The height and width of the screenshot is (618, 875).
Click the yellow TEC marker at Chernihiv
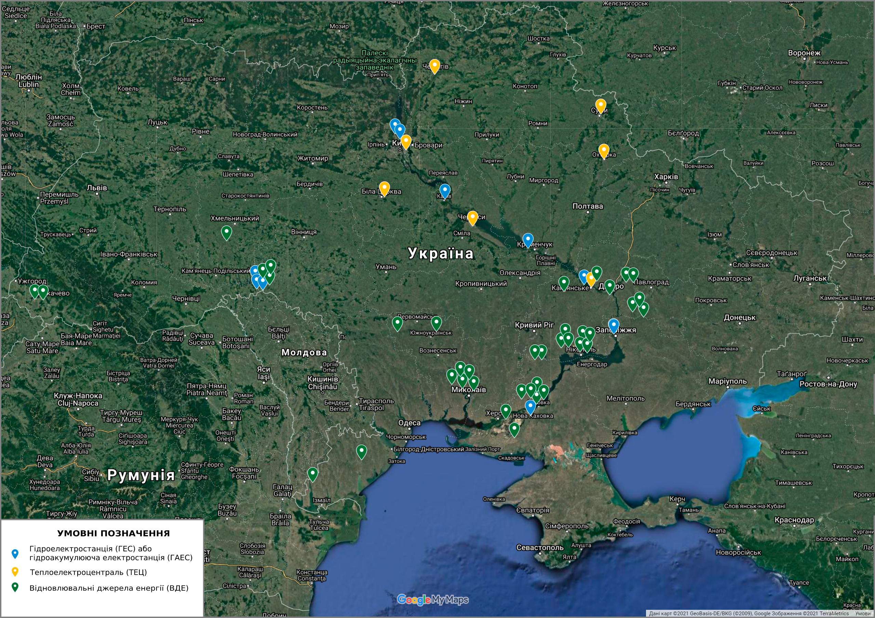point(434,66)
